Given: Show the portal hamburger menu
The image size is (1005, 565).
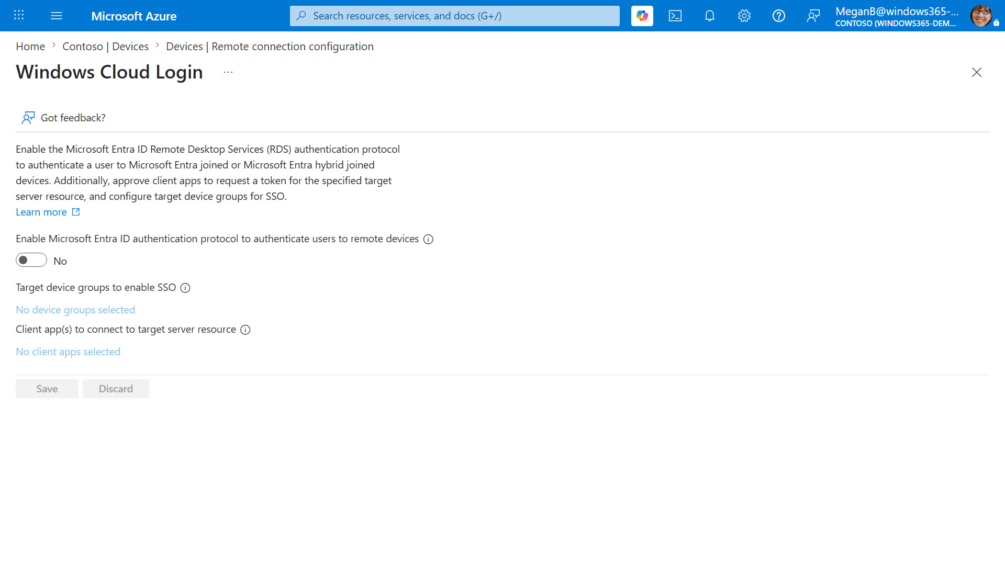Looking at the screenshot, I should 57,16.
